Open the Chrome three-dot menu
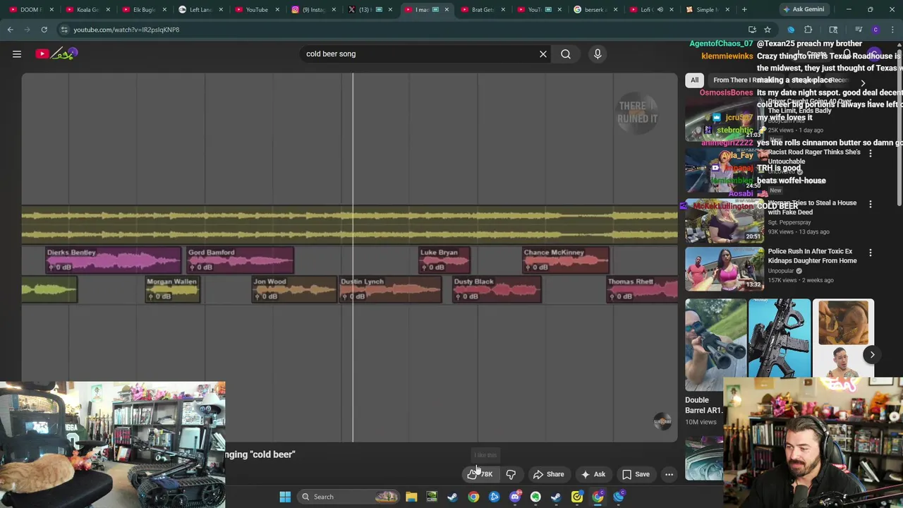Viewport: 903px width, 508px height. [x=892, y=30]
